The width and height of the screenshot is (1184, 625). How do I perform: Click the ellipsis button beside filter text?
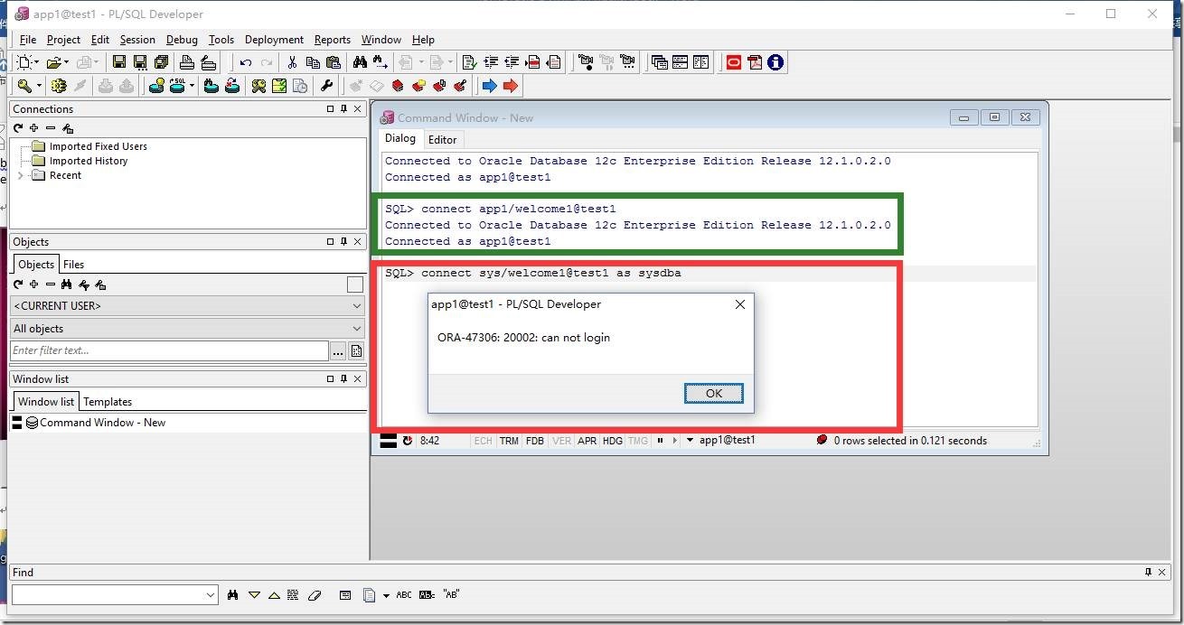coord(338,350)
